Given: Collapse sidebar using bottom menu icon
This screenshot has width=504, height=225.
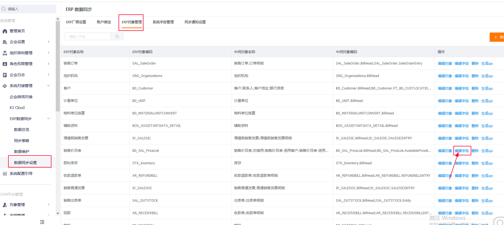Looking at the screenshot, I should pos(42,222).
